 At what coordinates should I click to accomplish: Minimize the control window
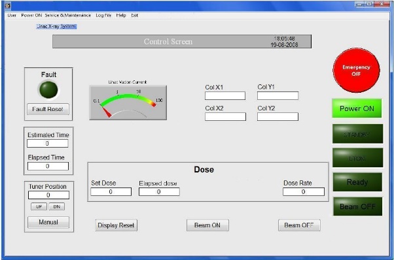(359, 4)
